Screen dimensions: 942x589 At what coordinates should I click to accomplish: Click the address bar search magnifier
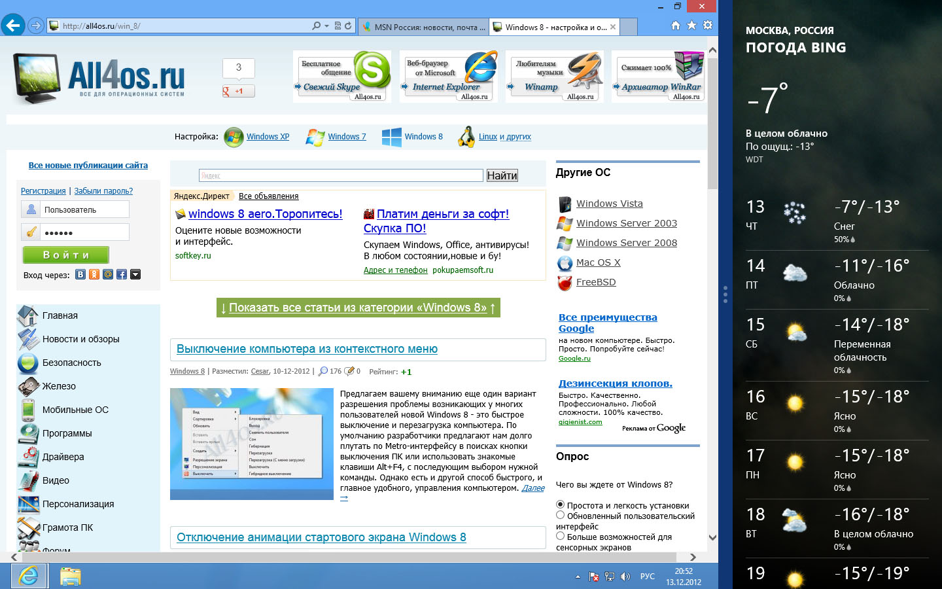pos(317,26)
